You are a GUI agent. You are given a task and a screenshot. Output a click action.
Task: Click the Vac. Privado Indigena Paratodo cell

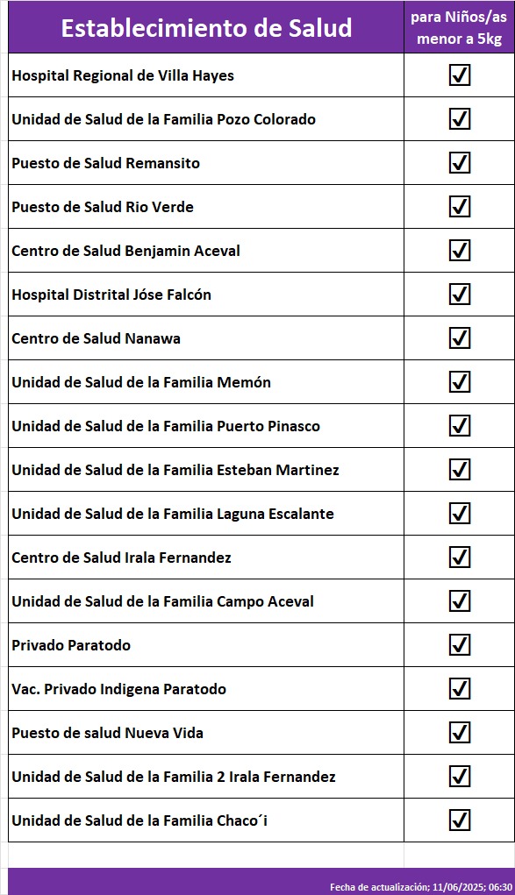pos(206,688)
